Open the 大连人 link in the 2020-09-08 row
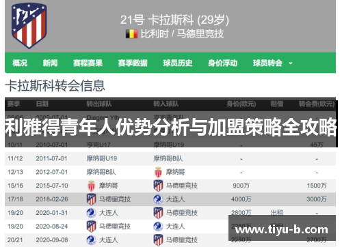Viewport: 342px width, 247px height. (x=108, y=240)
